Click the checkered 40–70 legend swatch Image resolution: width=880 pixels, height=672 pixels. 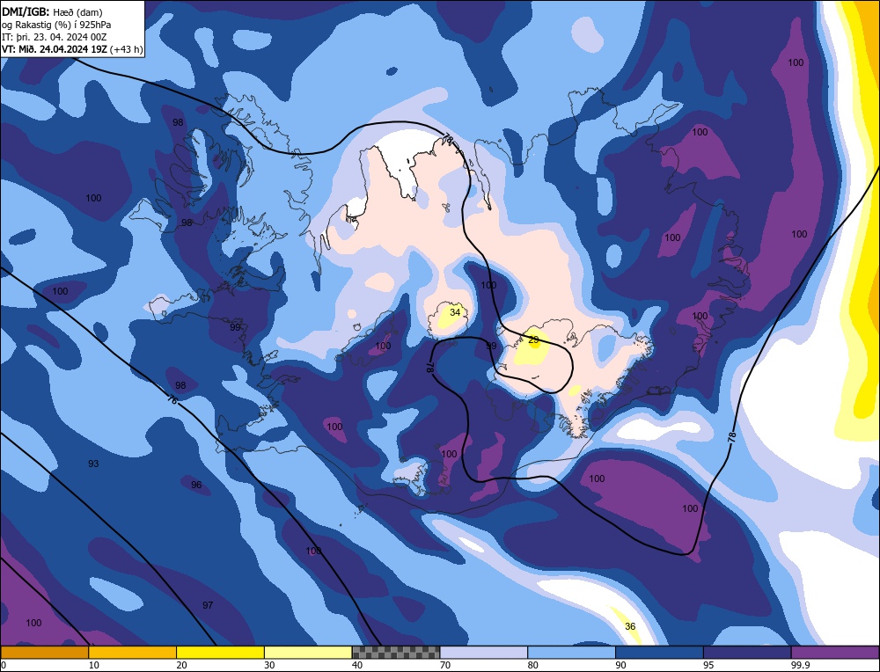(396, 652)
